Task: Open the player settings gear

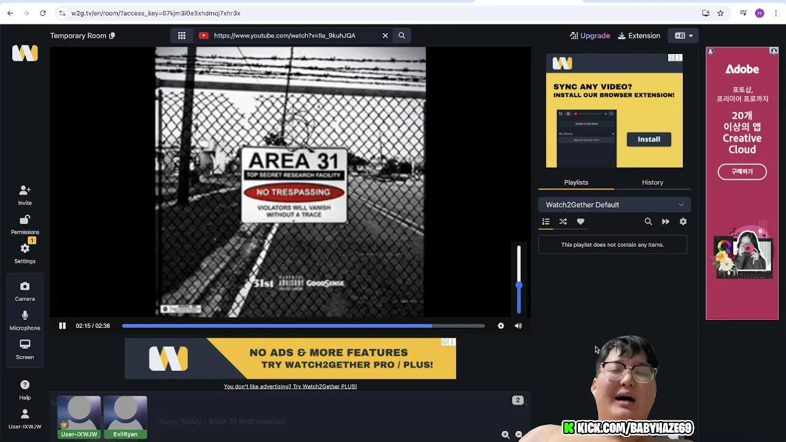Action: 500,326
